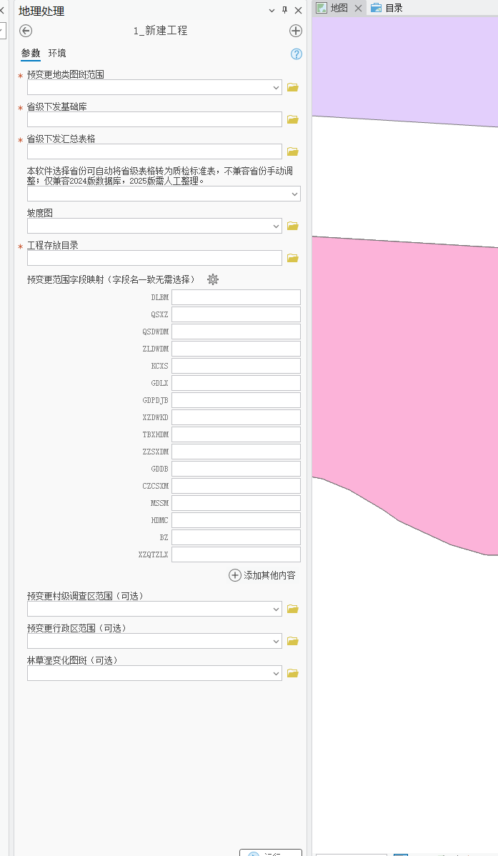Viewport: 498px width, 856px height.
Task: Switch to the 环境 tab
Action: (57, 53)
